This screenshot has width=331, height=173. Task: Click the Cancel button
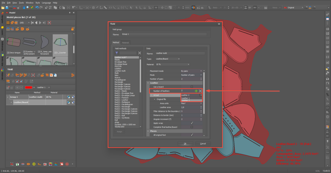203,144
